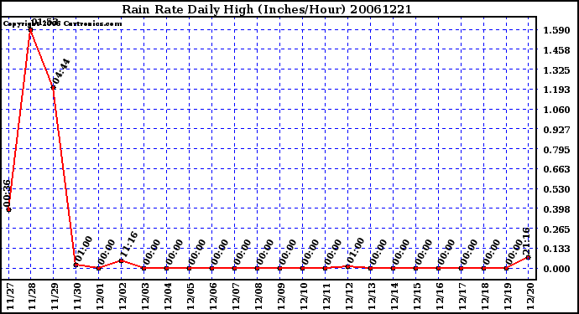579x314 pixels.
Task: Select the 0.000 y-axis baseline label
Action: pos(556,269)
